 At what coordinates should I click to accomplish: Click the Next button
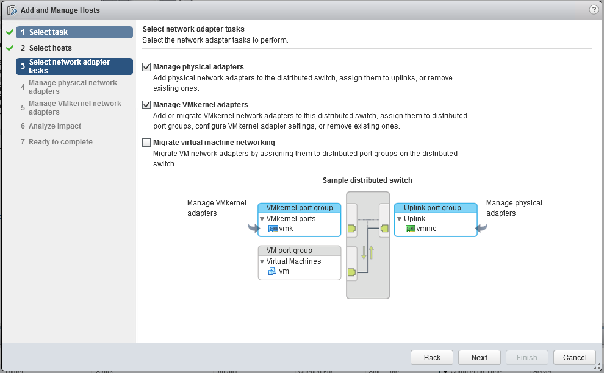point(479,357)
